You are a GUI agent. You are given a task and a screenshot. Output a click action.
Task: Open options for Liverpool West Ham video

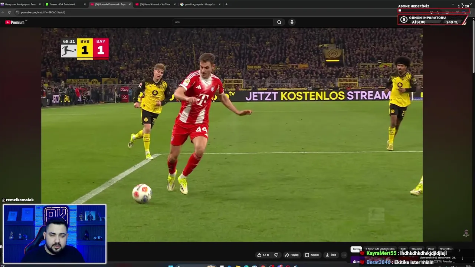pos(462,258)
